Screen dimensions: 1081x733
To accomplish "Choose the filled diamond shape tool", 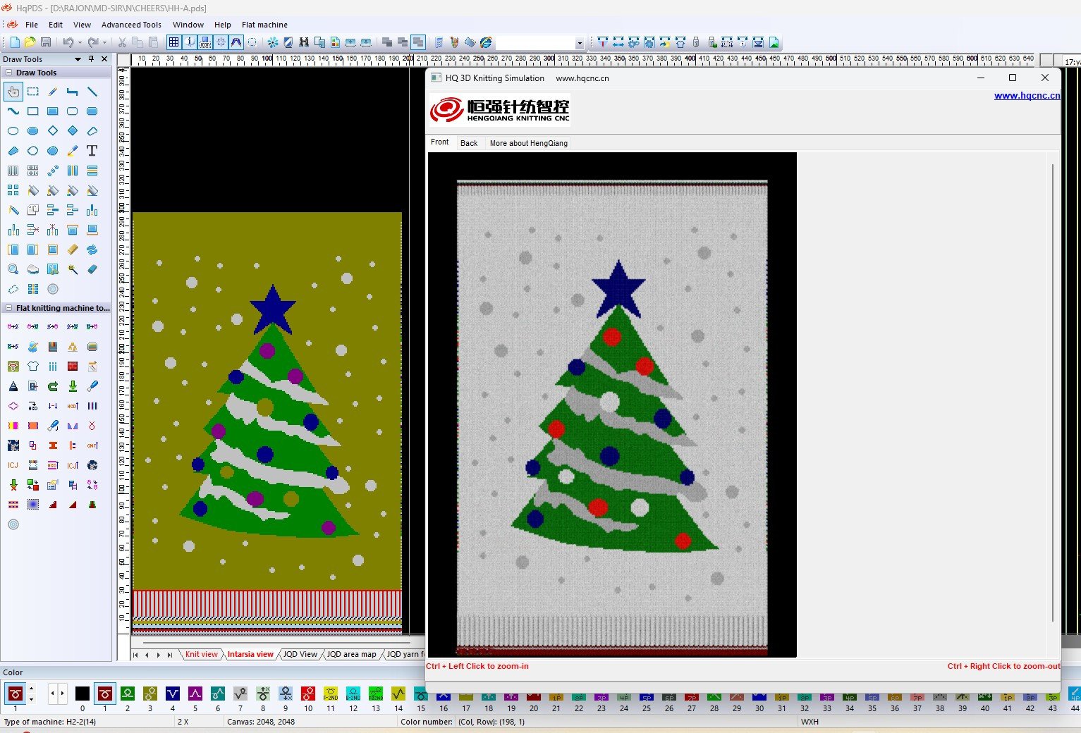I will [x=73, y=131].
